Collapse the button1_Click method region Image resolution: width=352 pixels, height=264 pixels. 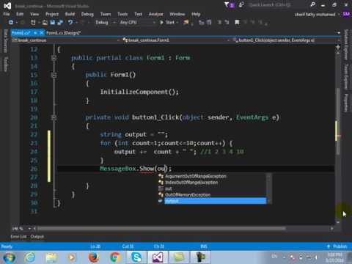click(x=54, y=118)
